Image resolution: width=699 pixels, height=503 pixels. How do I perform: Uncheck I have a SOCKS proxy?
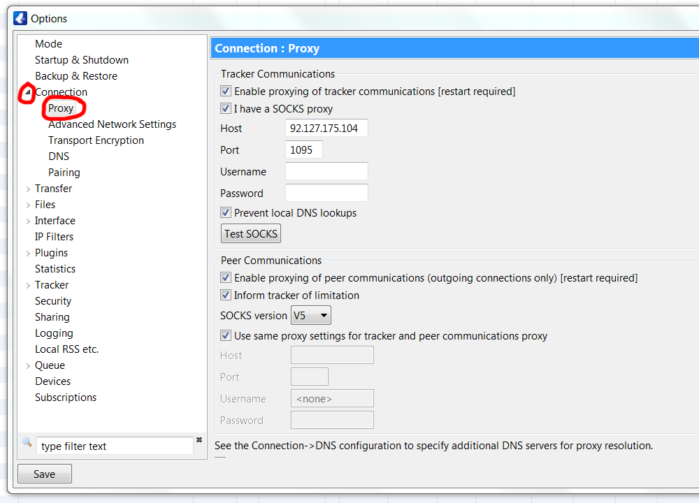tap(226, 109)
